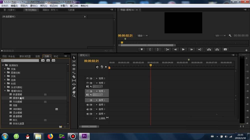
Task: Open program monitor settings wrench
Action: pyautogui.click(x=230, y=36)
